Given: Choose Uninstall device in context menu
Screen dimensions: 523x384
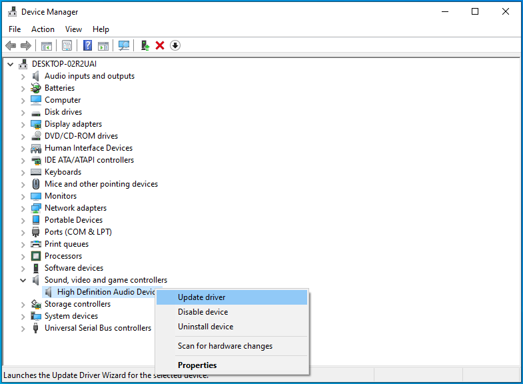Looking at the screenshot, I should 232,327.
